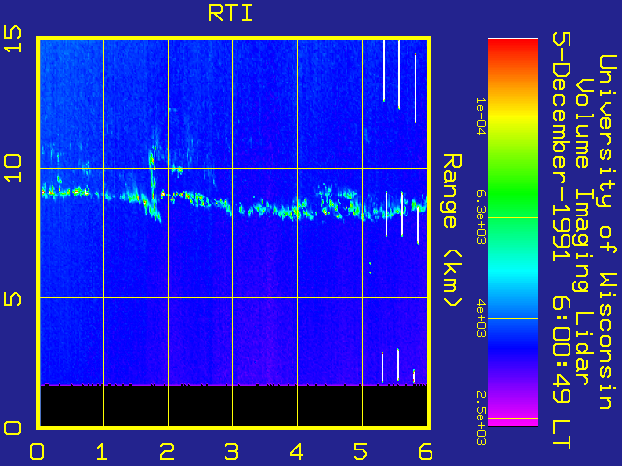The image size is (622, 466).
Task: Click the 15 km range axis label
Action: [x=13, y=39]
